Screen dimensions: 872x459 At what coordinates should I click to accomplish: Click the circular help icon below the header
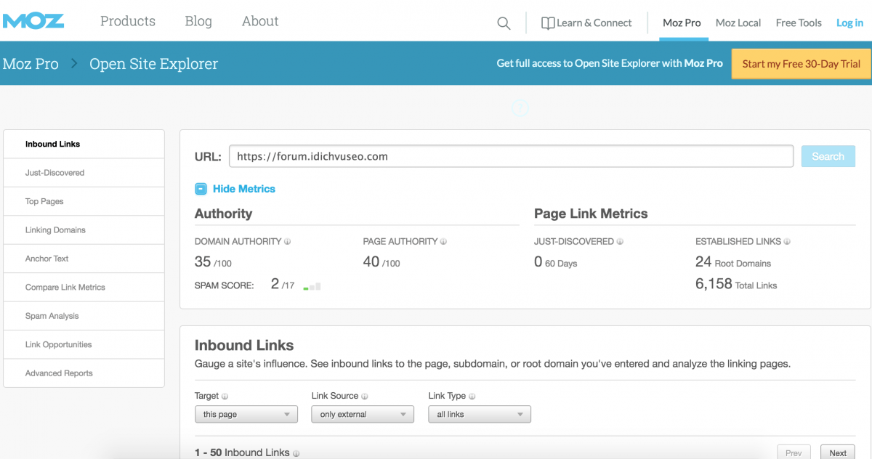pyautogui.click(x=520, y=108)
